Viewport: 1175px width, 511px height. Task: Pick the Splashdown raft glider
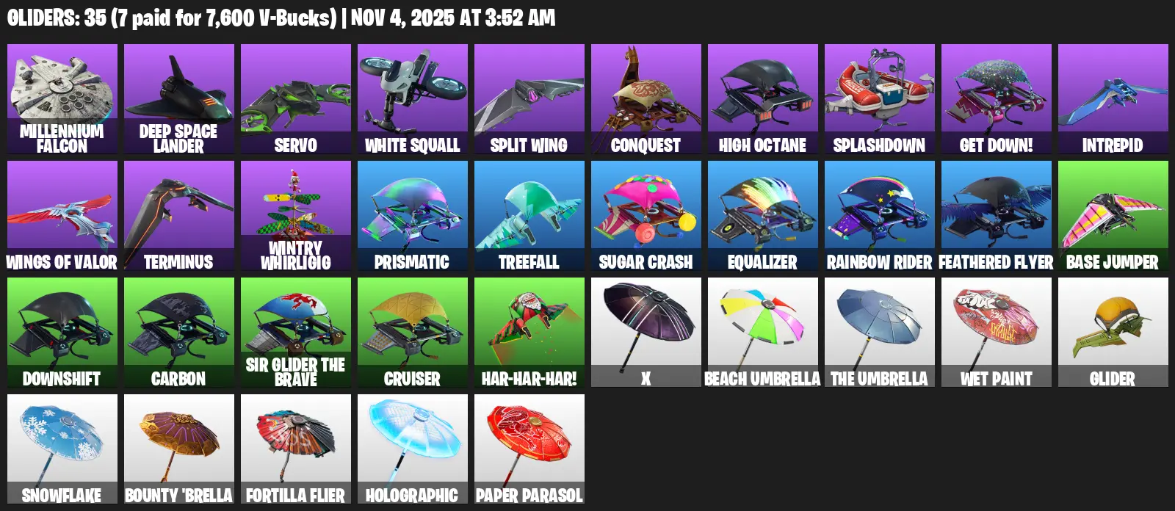pyautogui.click(x=880, y=99)
